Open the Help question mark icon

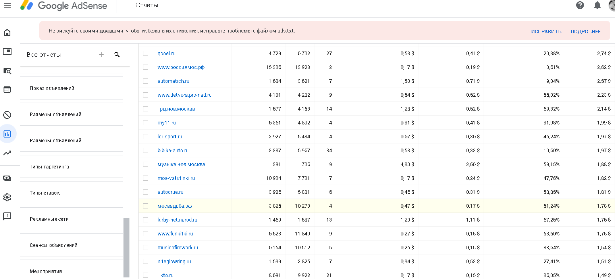[580, 5]
